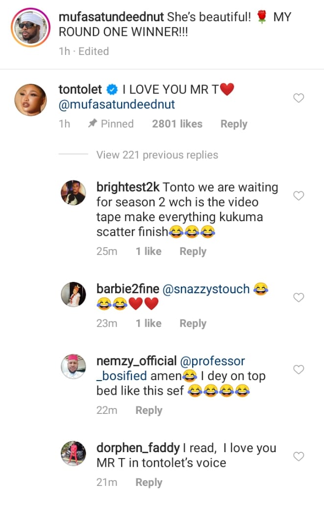Expand View 221 previous replies

tap(157, 155)
